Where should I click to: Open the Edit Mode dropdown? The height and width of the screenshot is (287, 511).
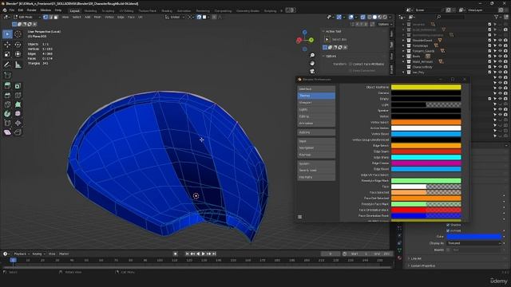coord(27,17)
